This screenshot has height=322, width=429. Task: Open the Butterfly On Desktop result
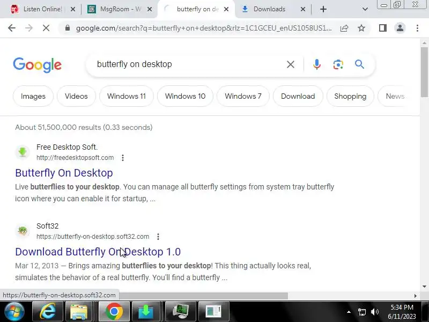point(64,173)
